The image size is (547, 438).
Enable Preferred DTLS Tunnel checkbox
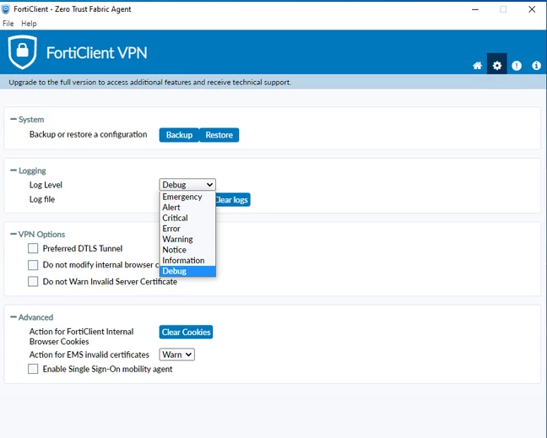(x=33, y=248)
